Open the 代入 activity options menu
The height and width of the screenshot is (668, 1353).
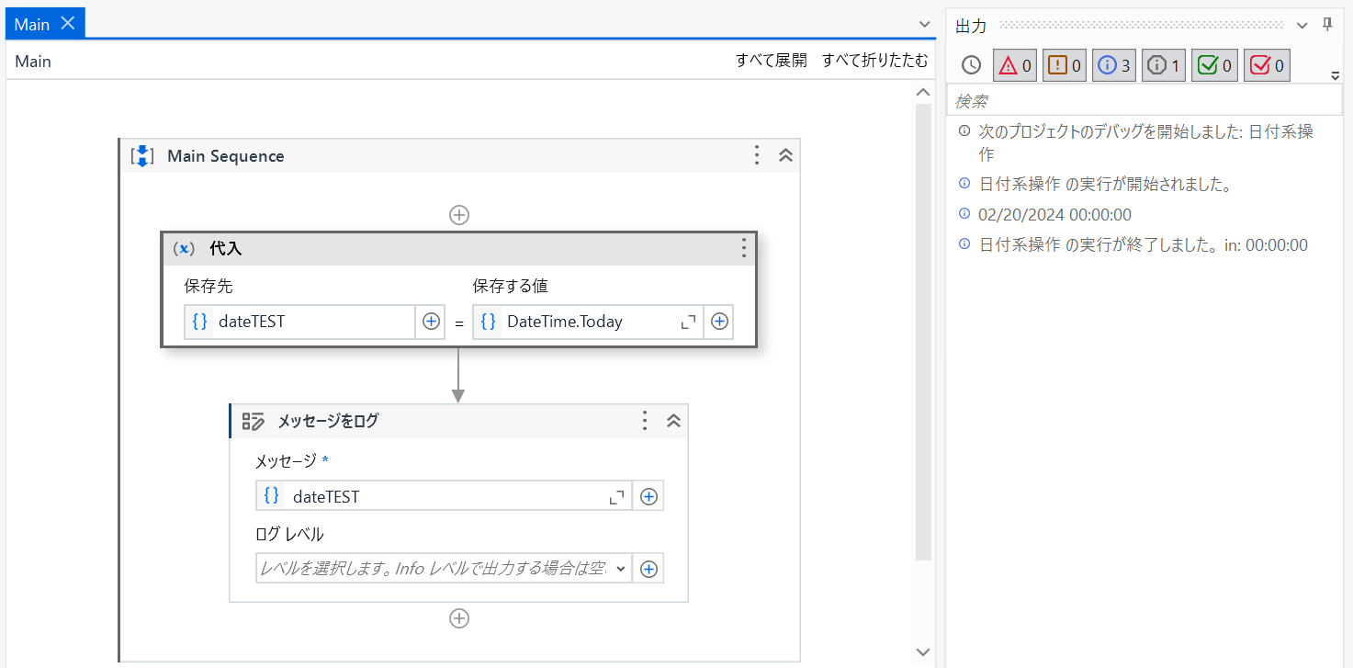coord(744,247)
